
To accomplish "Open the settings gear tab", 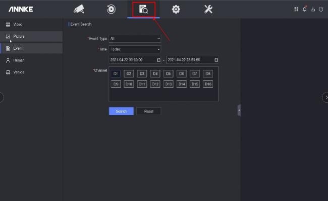I will 176,9.
